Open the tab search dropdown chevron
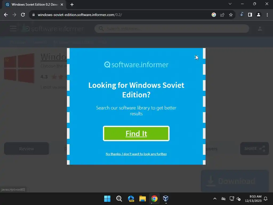 pyautogui.click(x=230, y=4)
